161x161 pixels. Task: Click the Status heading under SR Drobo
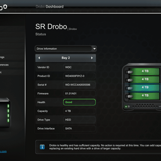pyautogui.click(x=40, y=34)
